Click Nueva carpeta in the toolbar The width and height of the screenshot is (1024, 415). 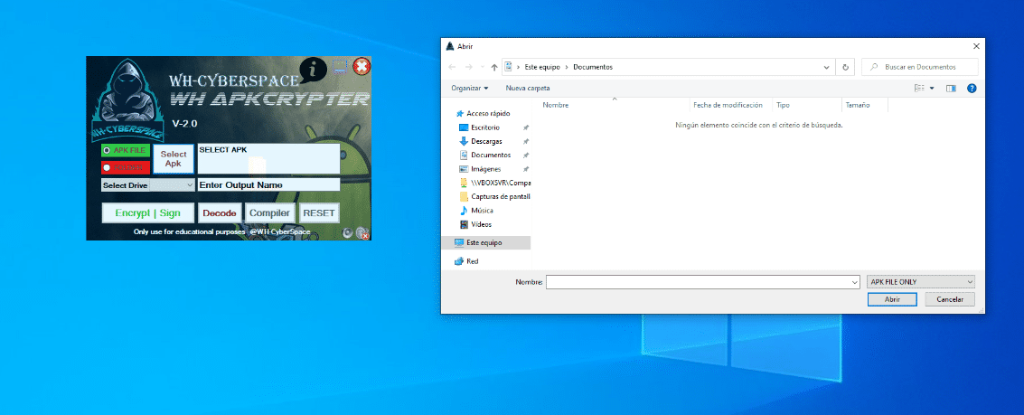(527, 88)
